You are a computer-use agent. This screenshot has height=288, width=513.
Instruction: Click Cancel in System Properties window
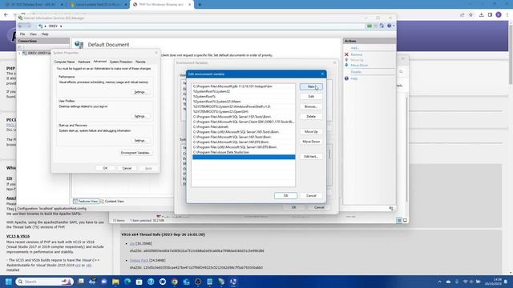coord(127,168)
